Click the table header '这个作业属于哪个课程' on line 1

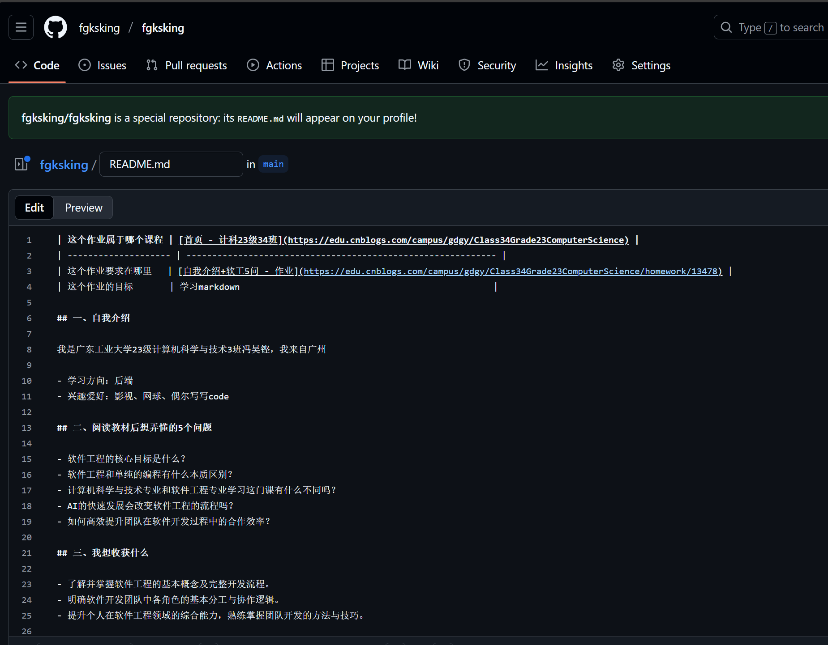pos(115,240)
